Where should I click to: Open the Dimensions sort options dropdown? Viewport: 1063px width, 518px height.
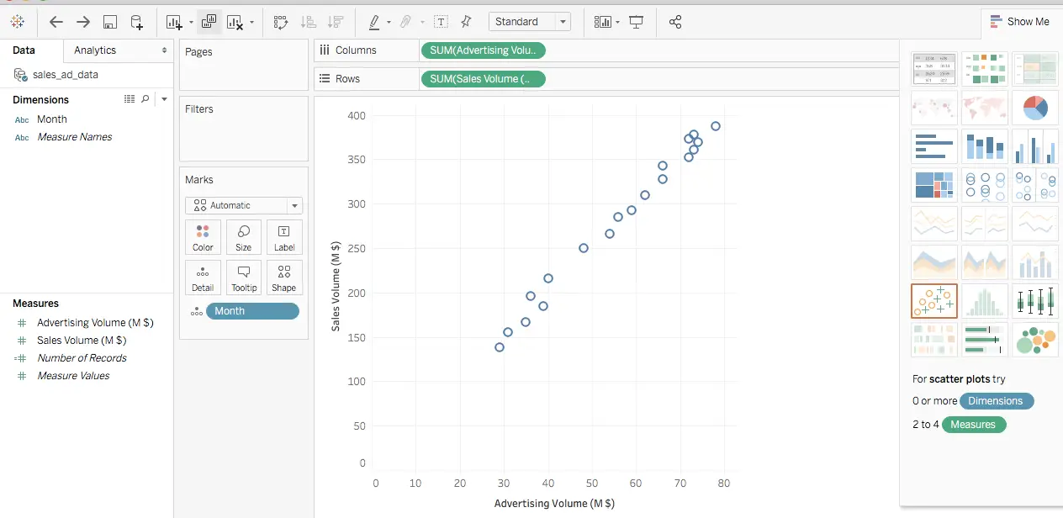click(165, 99)
